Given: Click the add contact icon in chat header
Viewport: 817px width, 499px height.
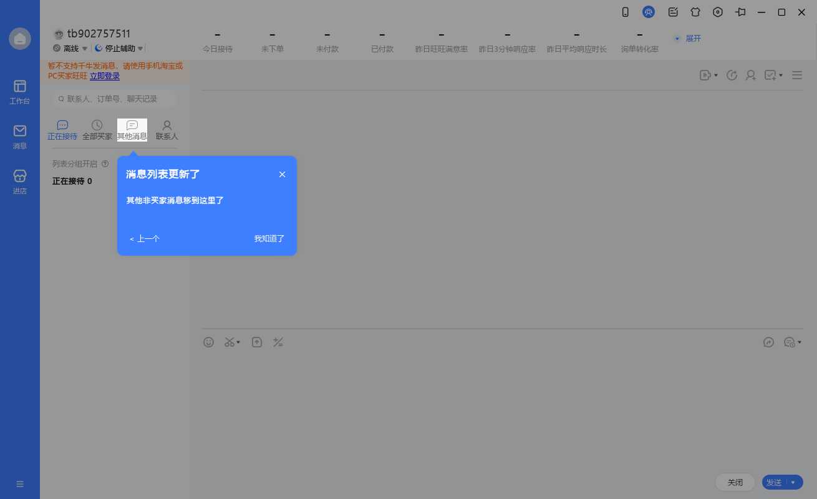Looking at the screenshot, I should tap(751, 75).
